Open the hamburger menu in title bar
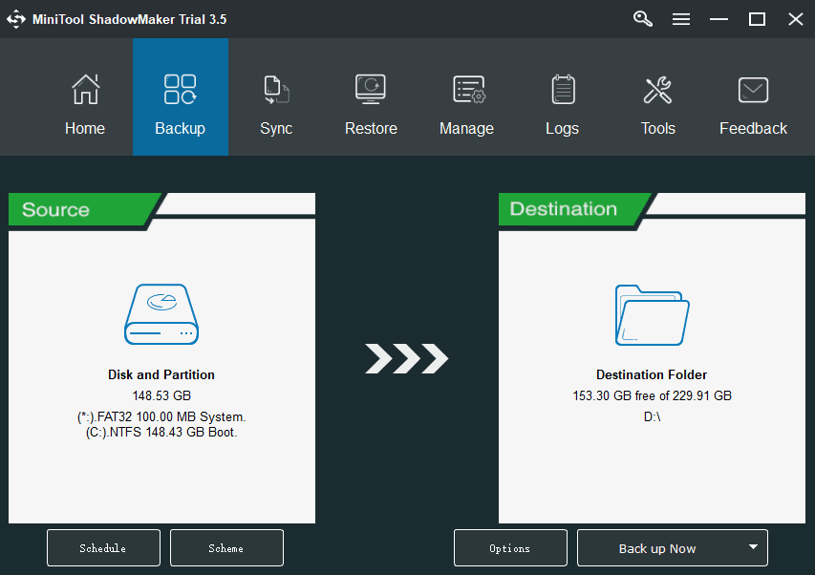 (681, 19)
